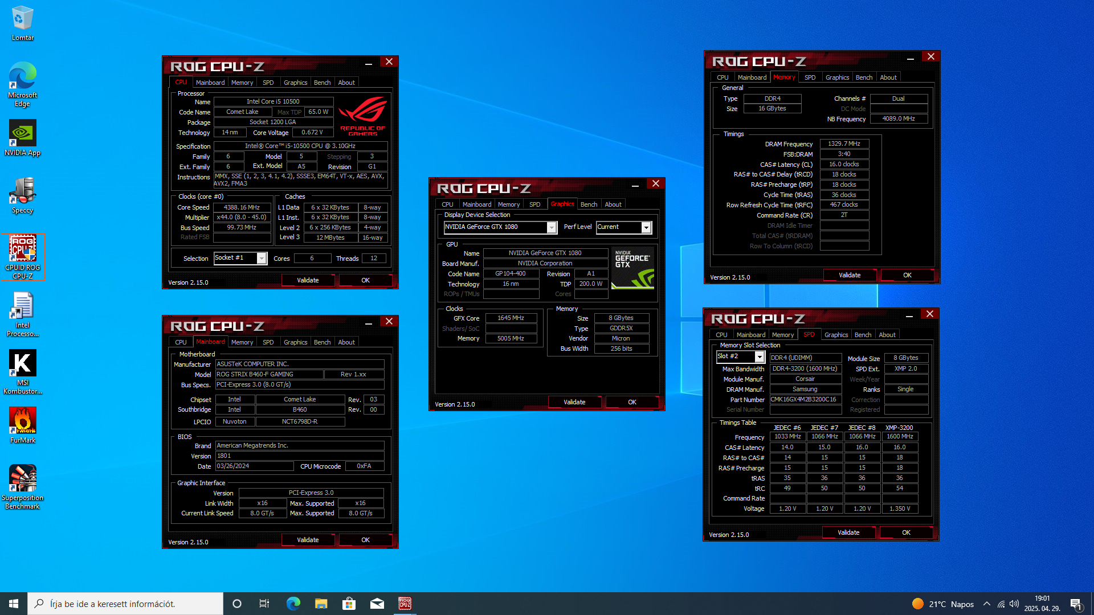Click OK in the Mainboard window
The height and width of the screenshot is (615, 1094).
(x=365, y=540)
